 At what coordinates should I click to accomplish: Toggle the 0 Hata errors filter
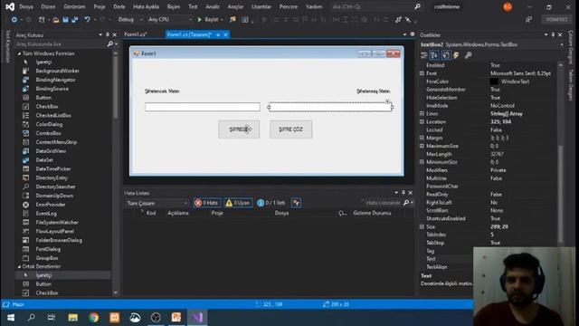(207, 203)
